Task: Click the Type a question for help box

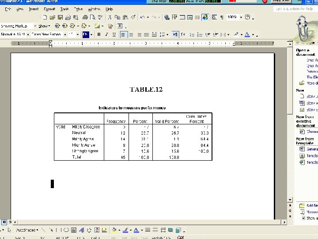Action: tap(295, 9)
